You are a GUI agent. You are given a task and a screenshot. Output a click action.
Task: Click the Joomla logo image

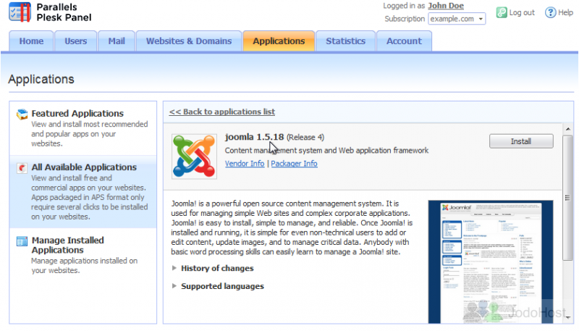click(194, 156)
